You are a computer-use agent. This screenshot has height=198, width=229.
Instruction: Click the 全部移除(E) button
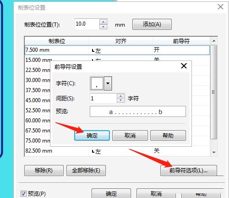tap(86, 170)
